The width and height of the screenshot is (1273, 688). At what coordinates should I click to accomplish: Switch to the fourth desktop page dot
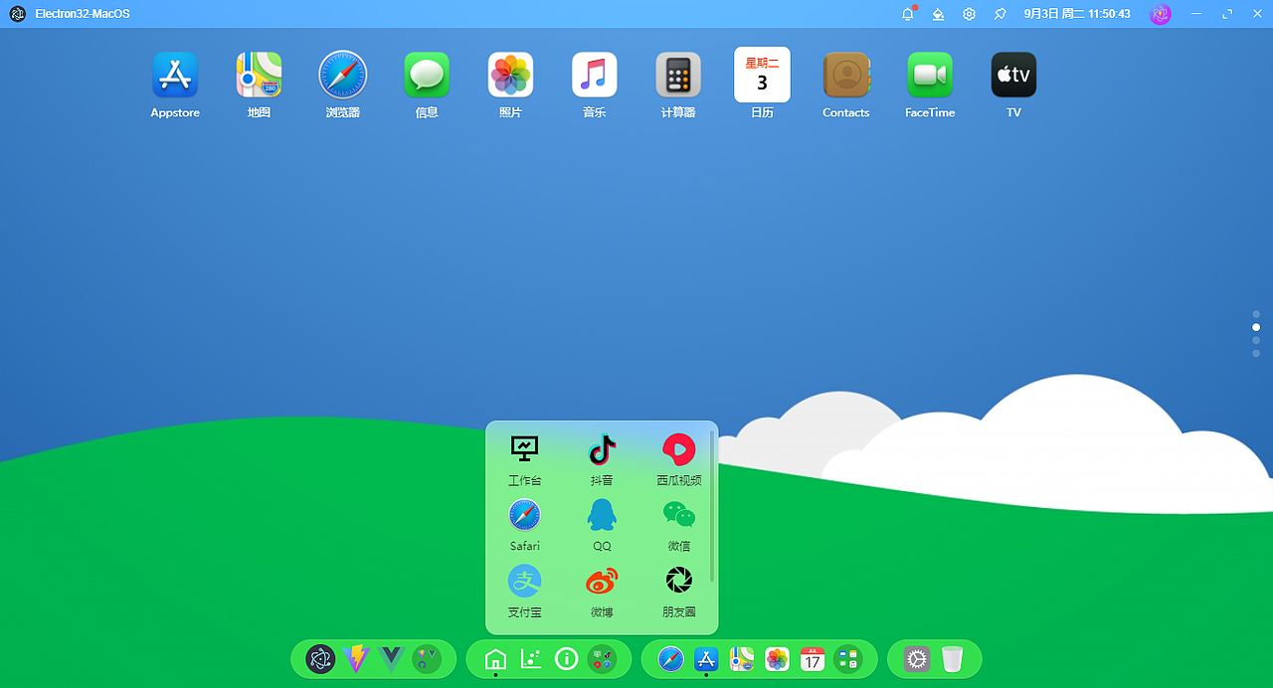tap(1256, 353)
